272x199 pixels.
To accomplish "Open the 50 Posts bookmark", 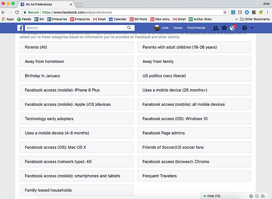I will [x=139, y=19].
